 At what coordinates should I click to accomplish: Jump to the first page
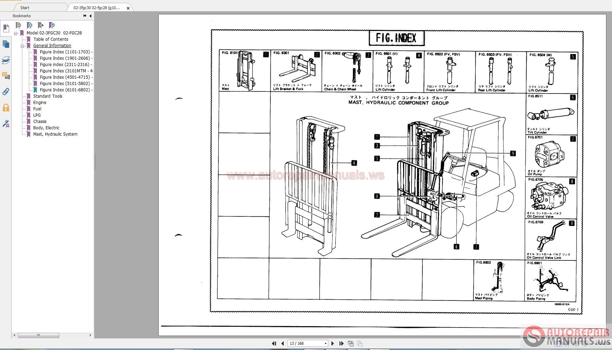tap(274, 343)
